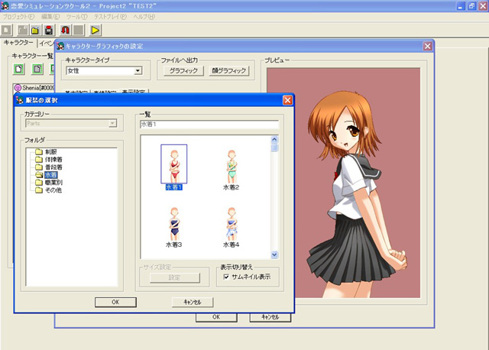Switch to the 表示設定 tab
This screenshot has width=489, height=350.
coord(134,92)
